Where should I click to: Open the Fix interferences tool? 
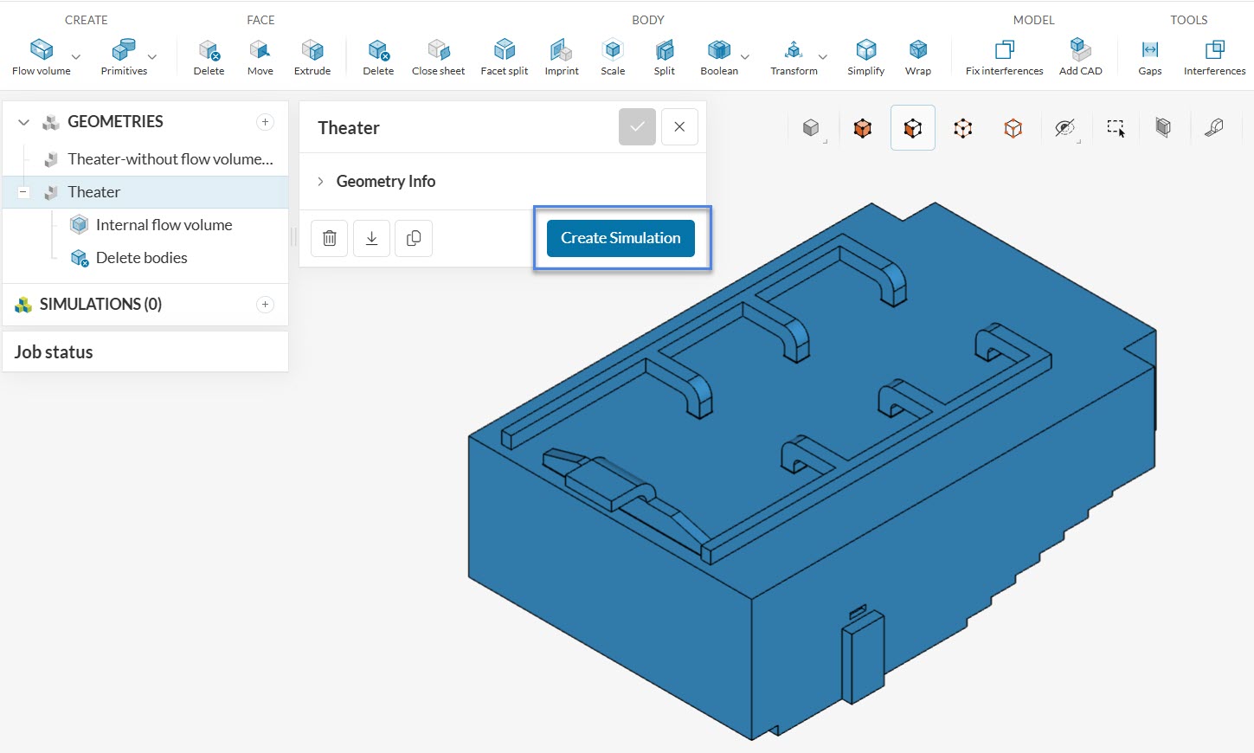pos(1005,57)
